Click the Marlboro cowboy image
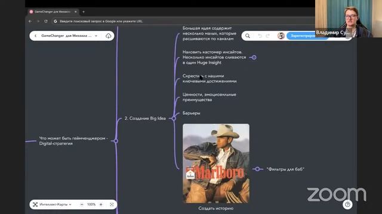The image size is (382, 214). click(216, 163)
